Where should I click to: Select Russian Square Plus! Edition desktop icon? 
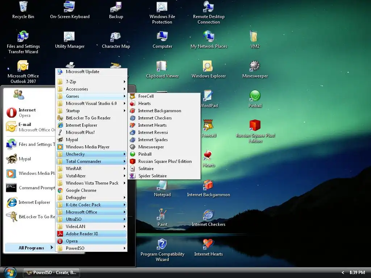255,131
